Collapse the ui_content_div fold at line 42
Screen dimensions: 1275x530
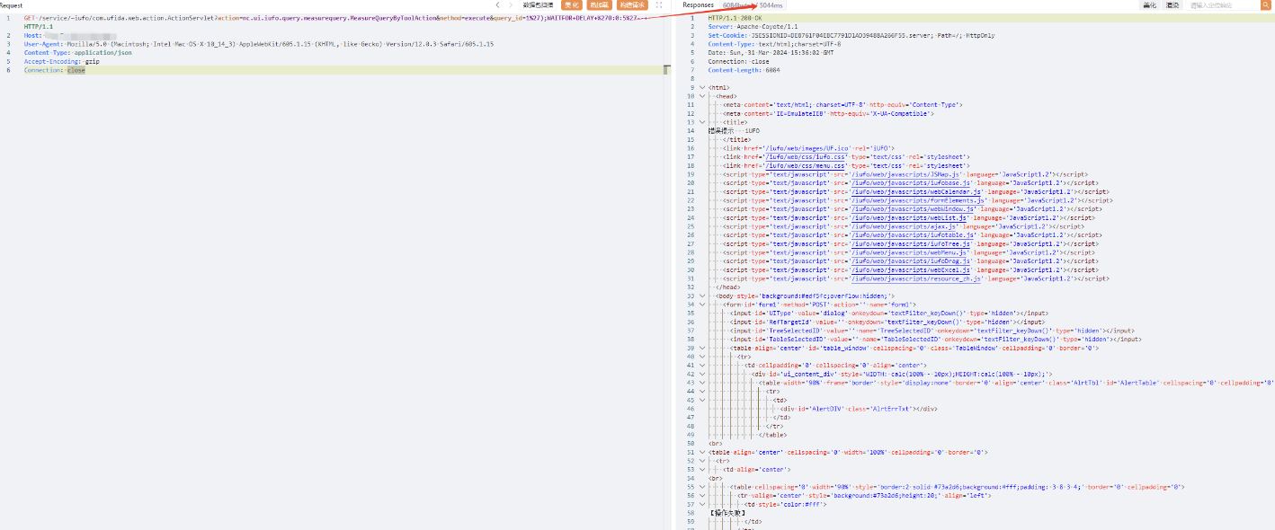click(703, 374)
